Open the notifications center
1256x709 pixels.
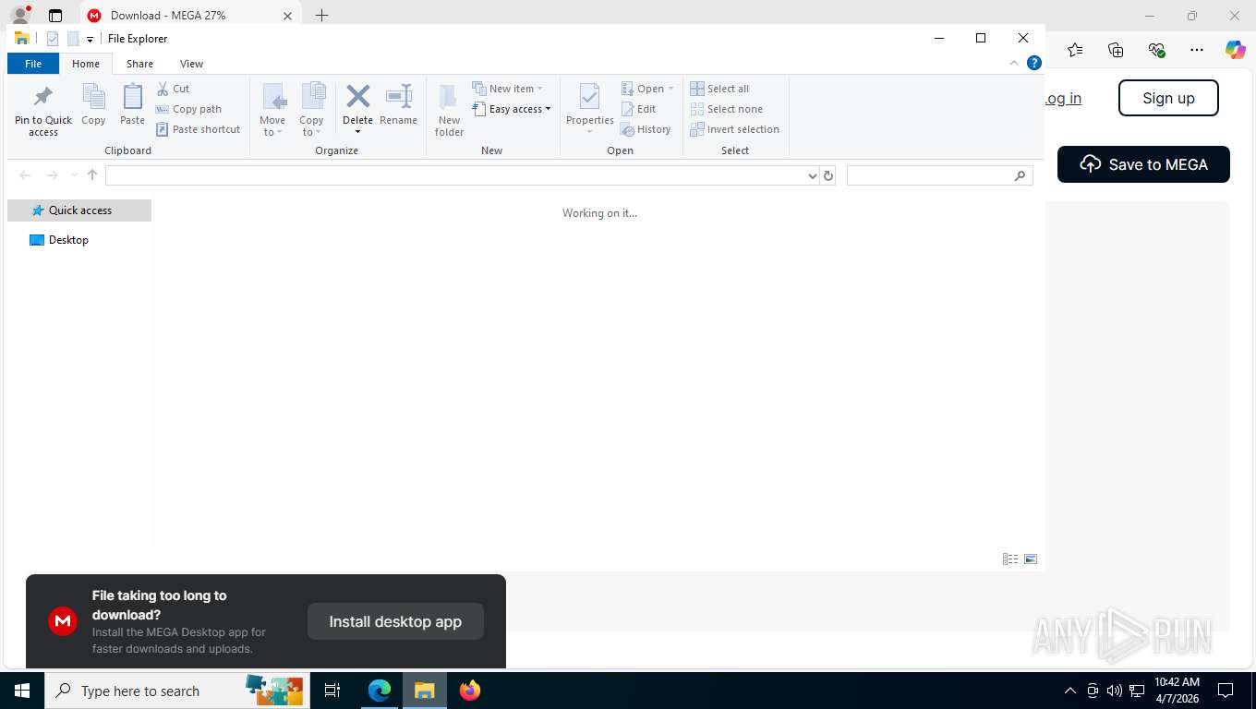point(1226,691)
